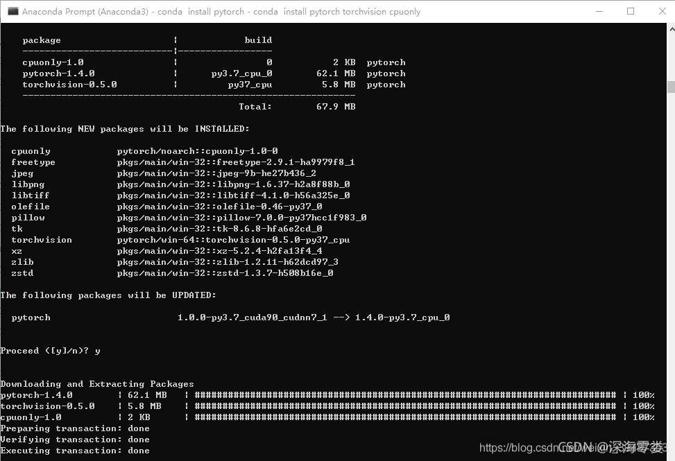Screen dimensions: 675x461
Task: Click 'Executing transaction: done' line
Action: click(75, 451)
